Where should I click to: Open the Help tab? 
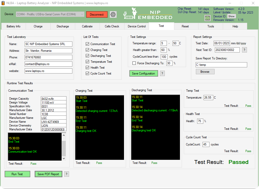coord(235,26)
